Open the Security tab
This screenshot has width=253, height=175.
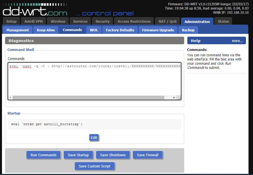tap(102, 21)
